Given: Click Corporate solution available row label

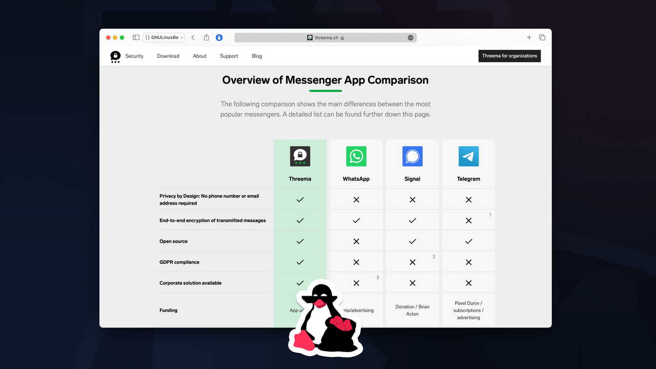Looking at the screenshot, I should coord(190,283).
